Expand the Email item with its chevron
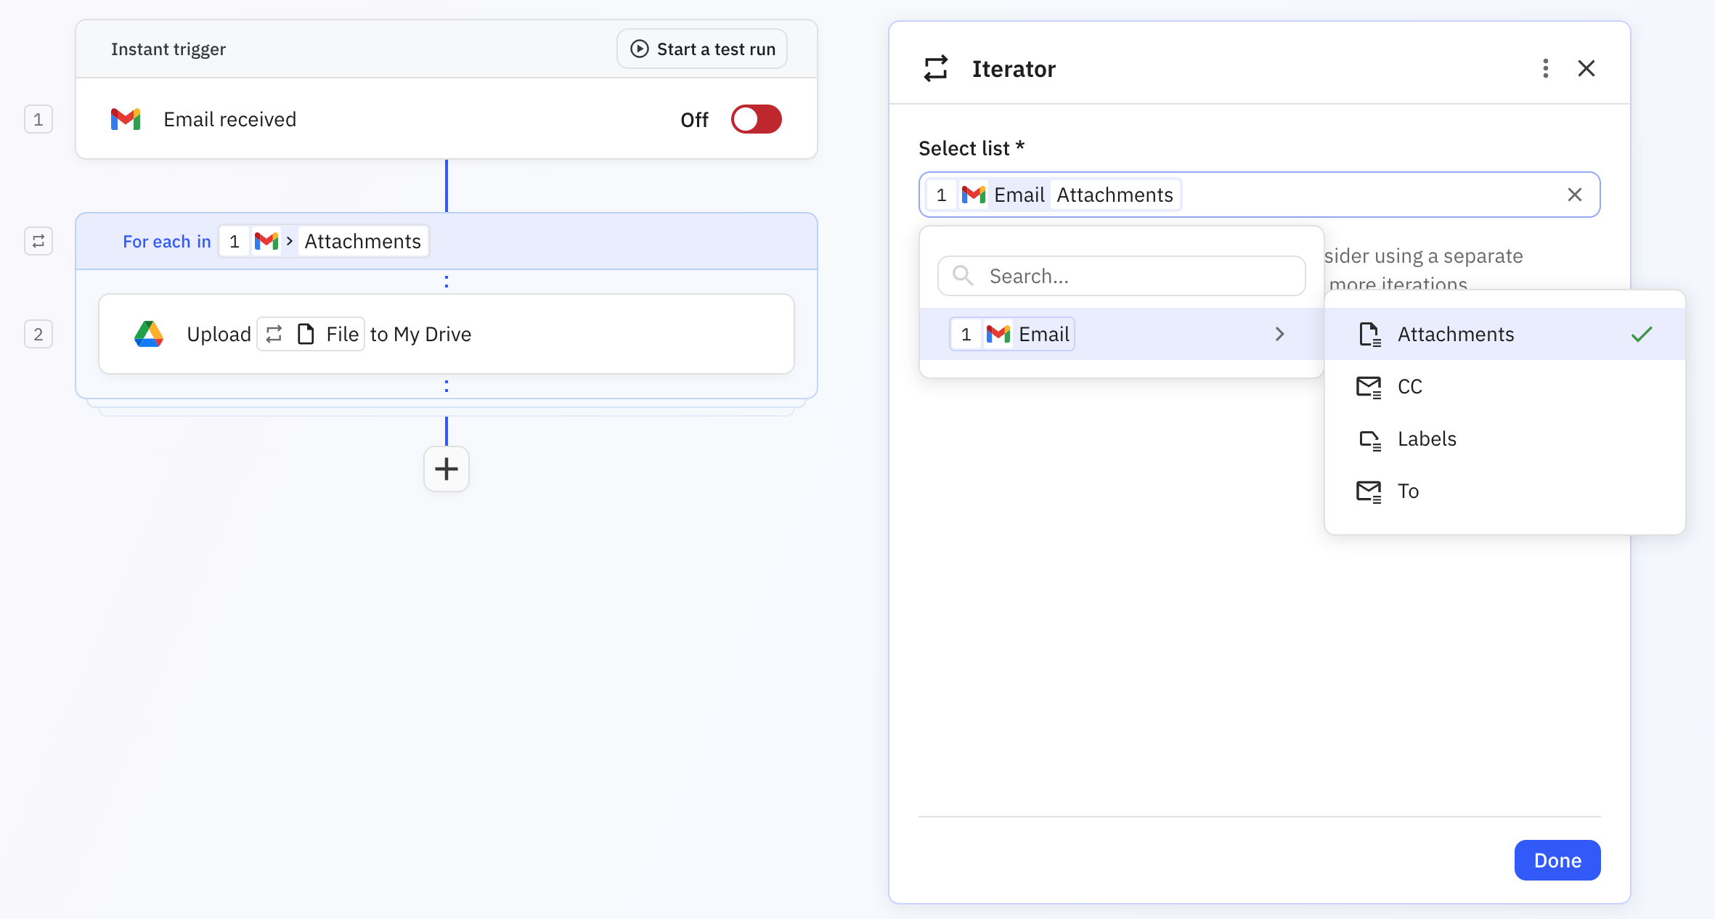Viewport: 1715px width, 919px height. (1279, 334)
